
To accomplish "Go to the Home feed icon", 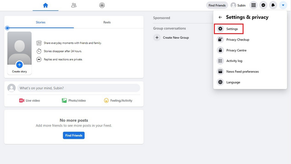I will pyautogui.click(x=45, y=5).
